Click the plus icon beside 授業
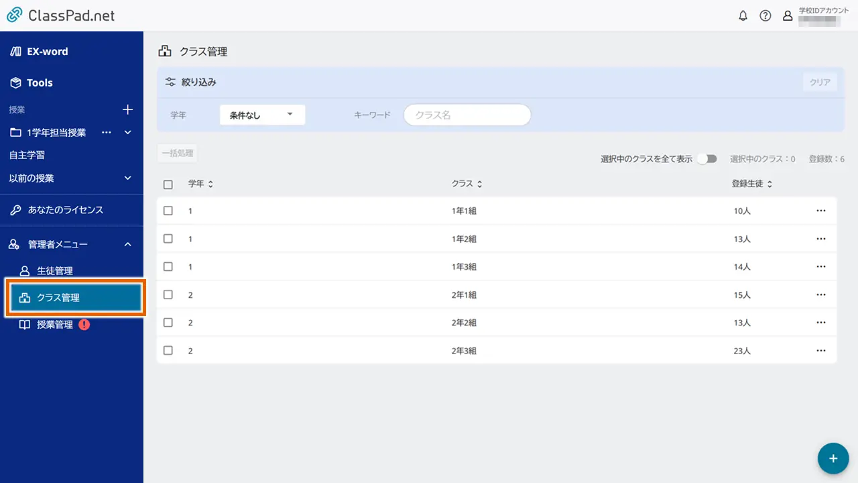Screen dimensions: 858x483 click(x=128, y=109)
